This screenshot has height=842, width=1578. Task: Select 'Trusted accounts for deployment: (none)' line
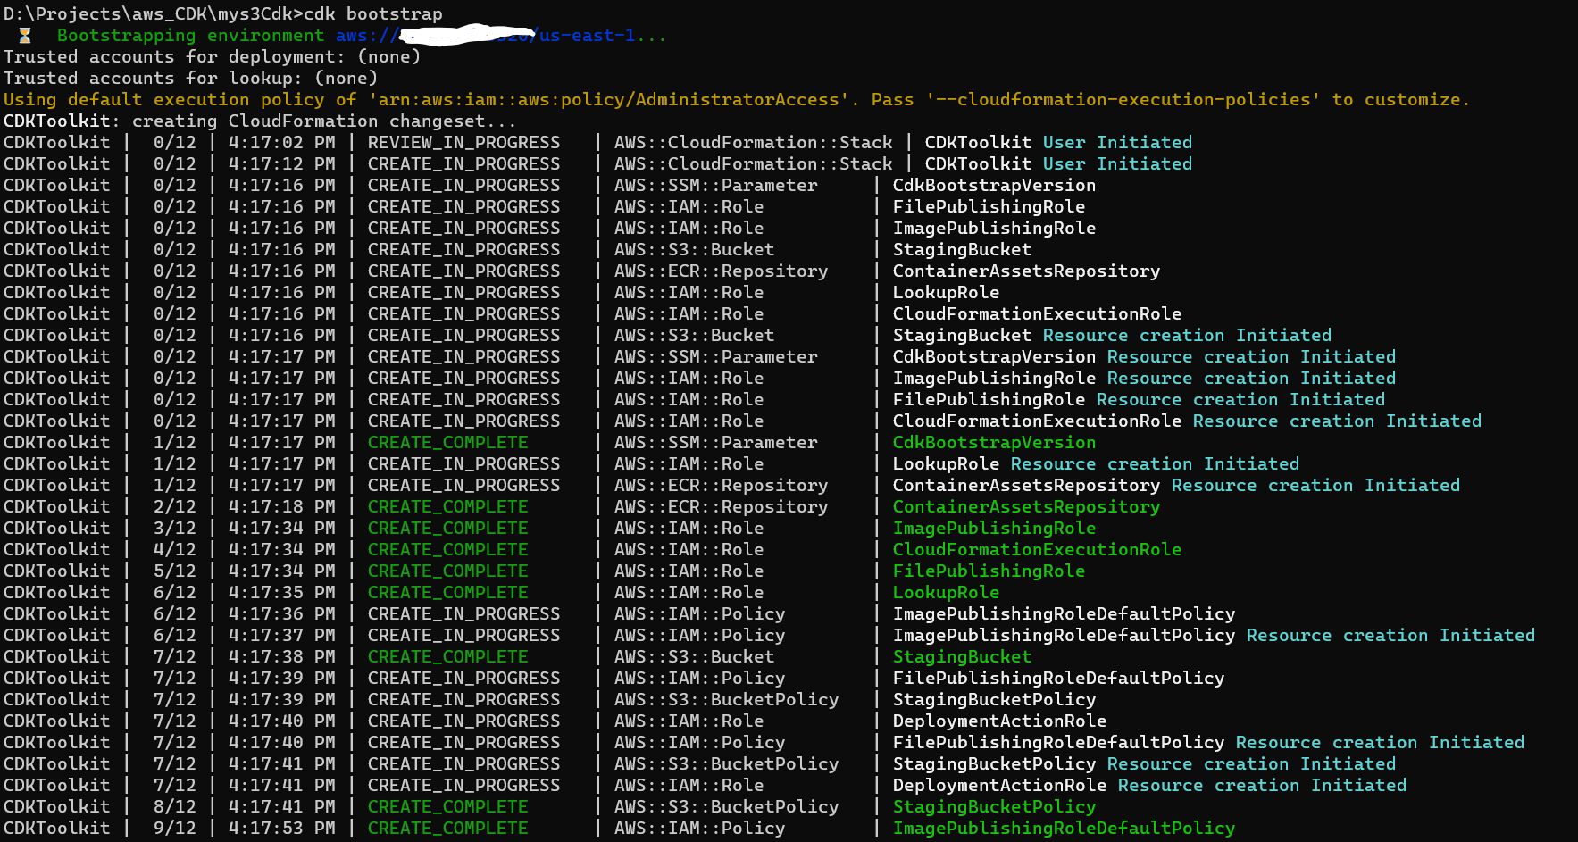[212, 57]
